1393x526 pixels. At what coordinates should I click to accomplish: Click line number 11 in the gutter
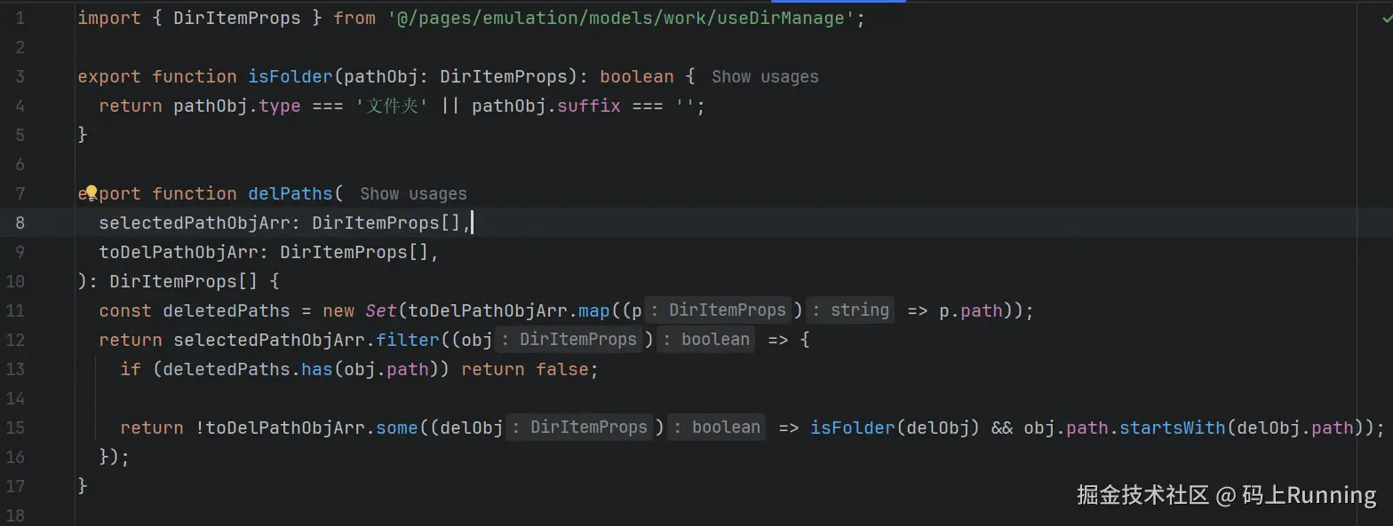coord(15,310)
